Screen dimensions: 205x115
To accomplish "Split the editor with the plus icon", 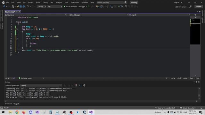I will 195,15.
